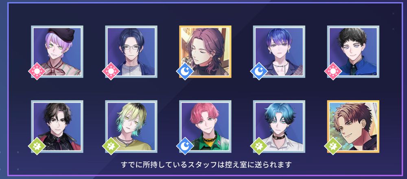Select the dark-haired character wearing rectangular glasses
This screenshot has height=179, width=407.
click(x=131, y=51)
